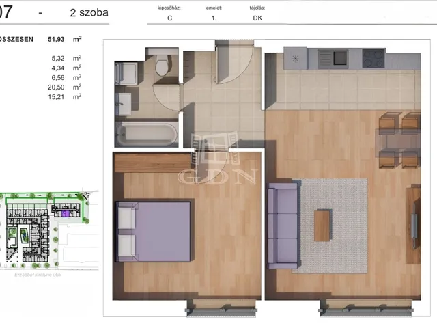Click the site plan thumbnail map
Screen dimensions: 437x328
(x=49, y=230)
